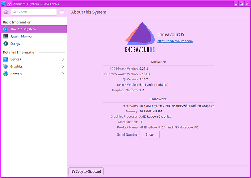Click the HP EliteBook 845 product name

click(x=169, y=127)
